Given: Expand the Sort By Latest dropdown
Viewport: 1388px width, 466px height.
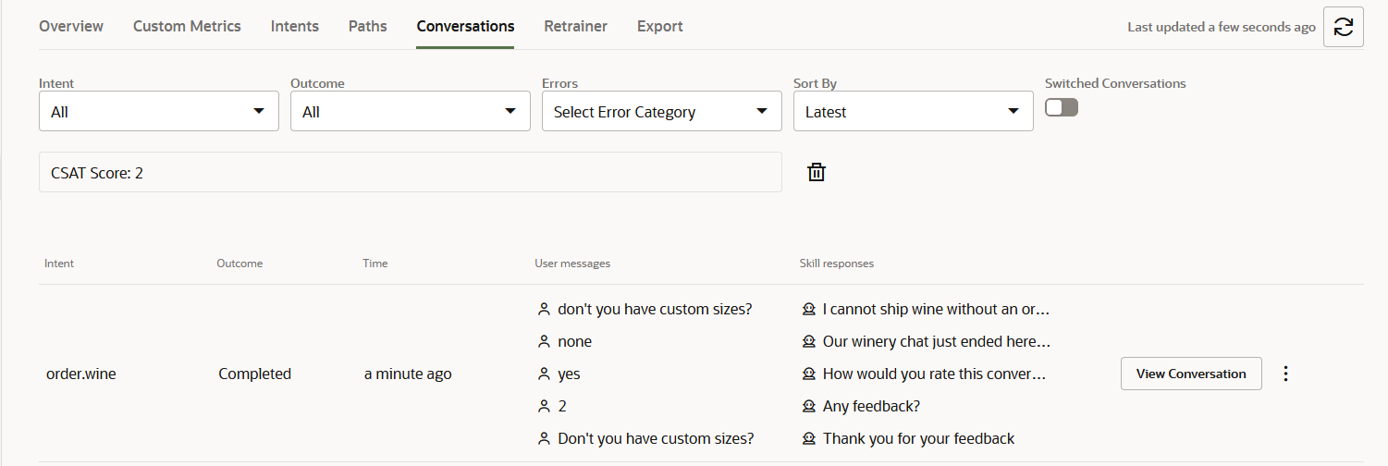Looking at the screenshot, I should pos(913,112).
